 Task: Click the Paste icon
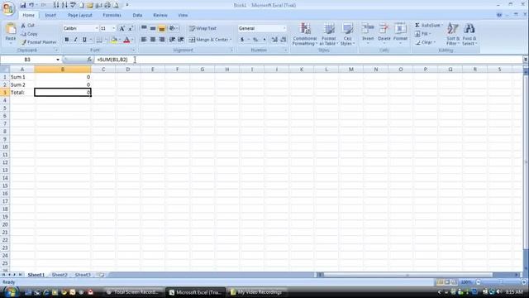(11, 29)
